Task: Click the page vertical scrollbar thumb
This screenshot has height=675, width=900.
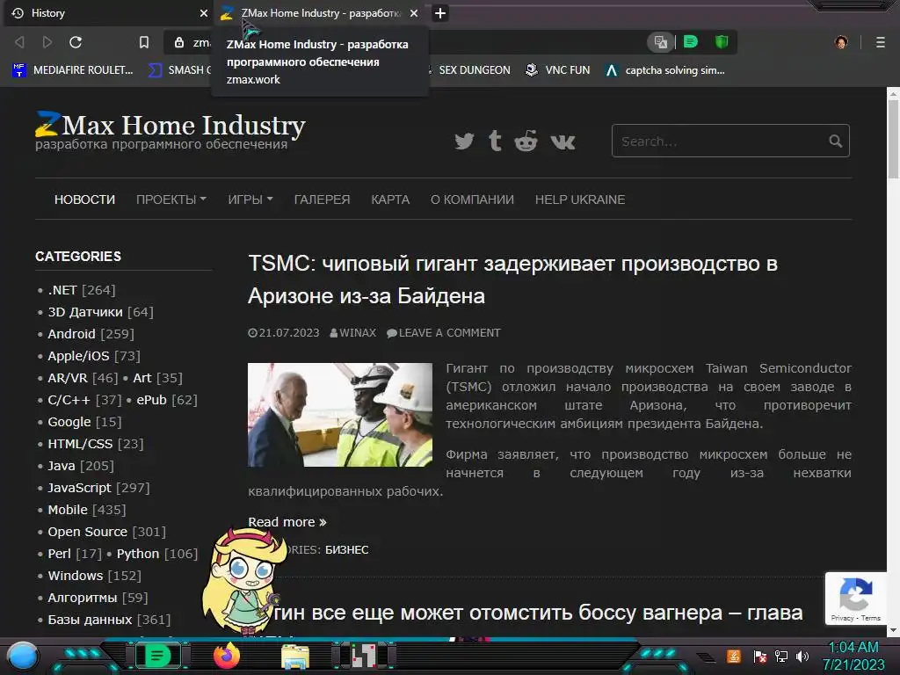Action: tap(893, 139)
